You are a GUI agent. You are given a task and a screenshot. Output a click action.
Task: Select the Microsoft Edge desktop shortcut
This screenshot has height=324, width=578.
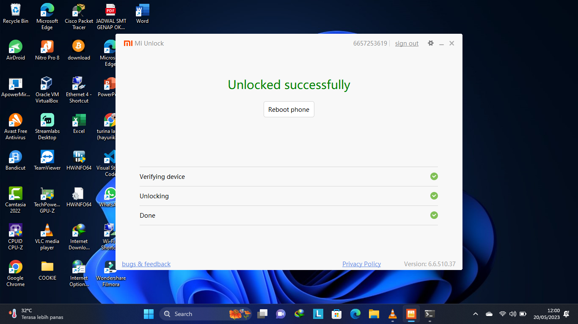(x=47, y=16)
